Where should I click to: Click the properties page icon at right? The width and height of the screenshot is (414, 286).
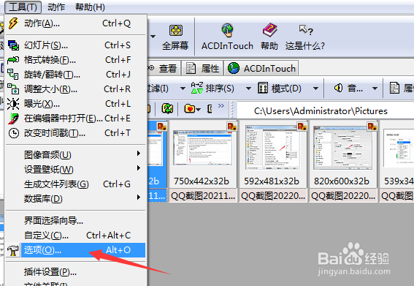click(x=394, y=88)
